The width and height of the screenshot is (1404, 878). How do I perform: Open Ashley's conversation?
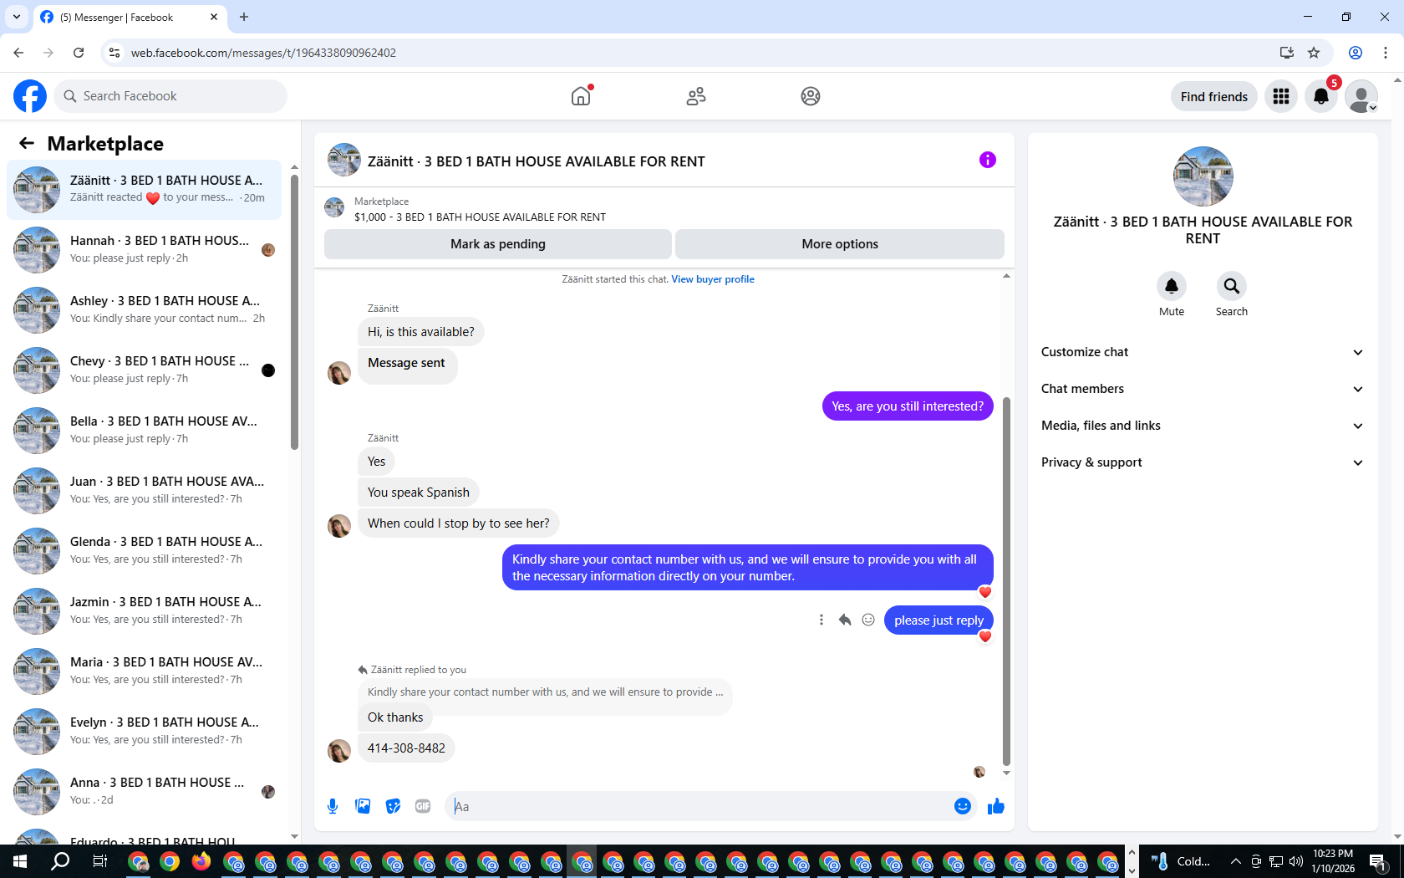point(145,310)
